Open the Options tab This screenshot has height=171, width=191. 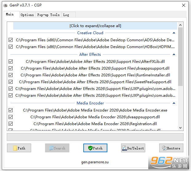[x=27, y=15]
